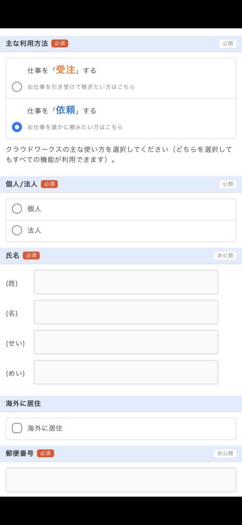The width and height of the screenshot is (242, 525).
Task: Choose 法人 radio option
Action: 17,230
